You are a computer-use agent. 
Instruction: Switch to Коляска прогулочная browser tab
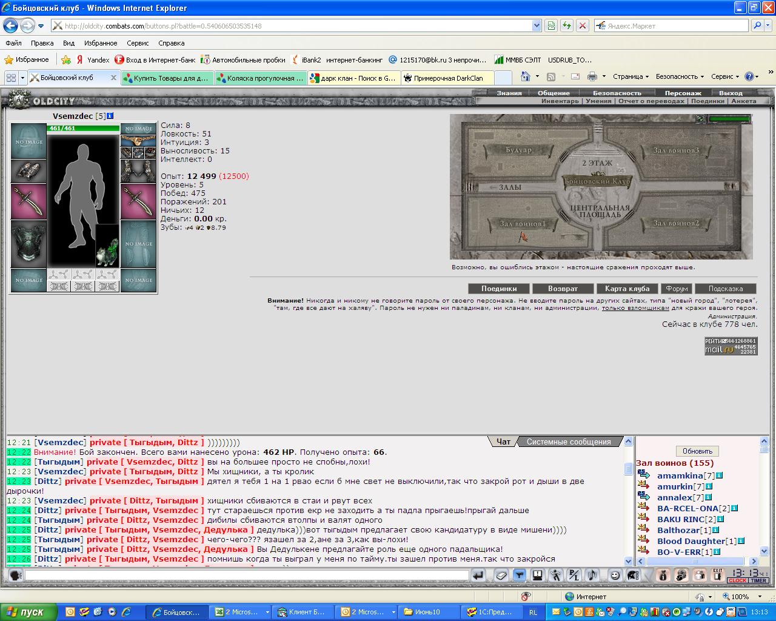(261, 78)
